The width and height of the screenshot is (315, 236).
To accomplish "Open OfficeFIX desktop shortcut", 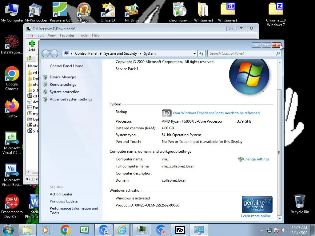I will [x=108, y=12].
